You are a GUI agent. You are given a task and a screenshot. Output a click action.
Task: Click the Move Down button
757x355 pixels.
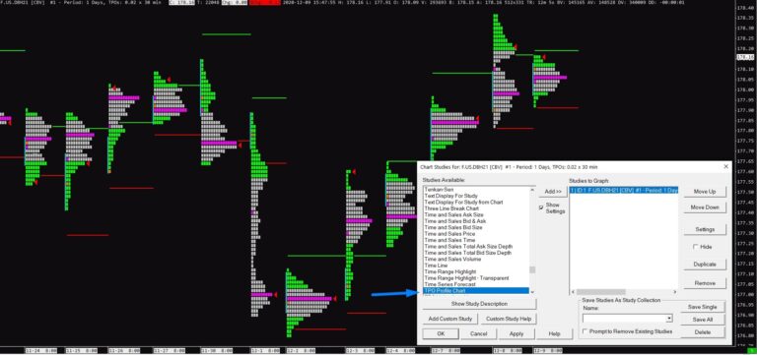coord(705,207)
